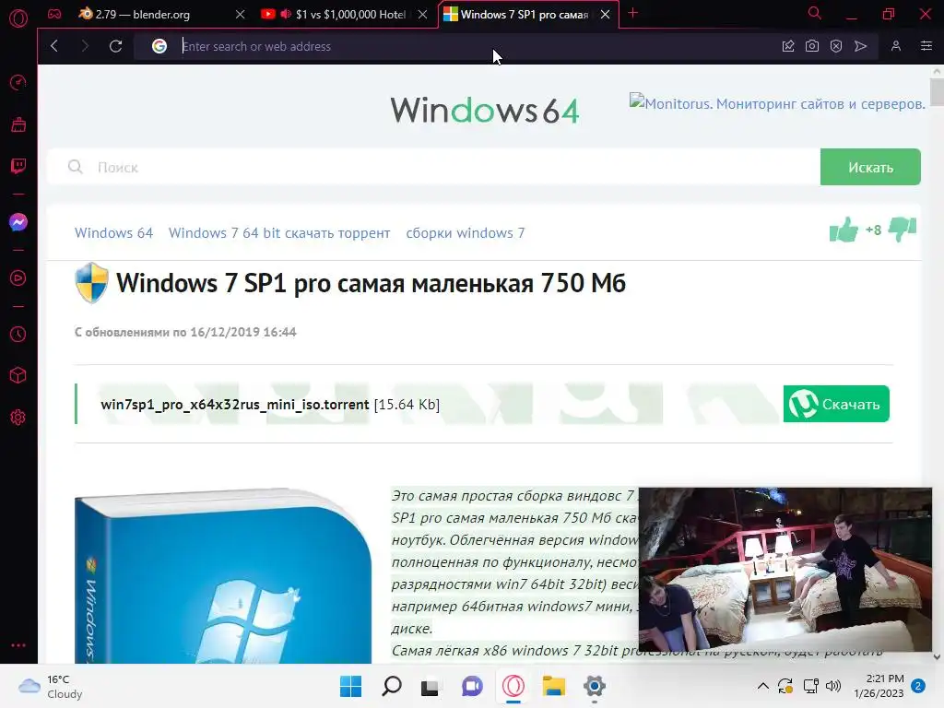This screenshot has width=944, height=708.
Task: Open Teams Chat on taskbar
Action: pyautogui.click(x=473, y=686)
